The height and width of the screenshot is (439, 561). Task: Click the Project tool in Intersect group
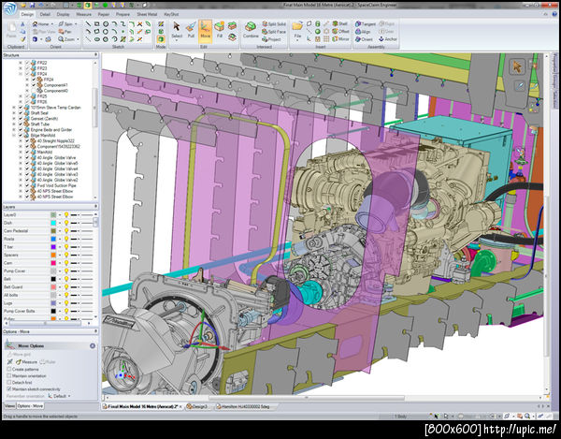point(271,39)
